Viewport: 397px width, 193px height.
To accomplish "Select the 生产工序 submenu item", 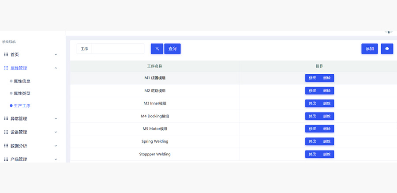I will (x=22, y=106).
